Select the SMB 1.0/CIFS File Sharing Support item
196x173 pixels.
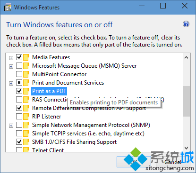[74, 142]
